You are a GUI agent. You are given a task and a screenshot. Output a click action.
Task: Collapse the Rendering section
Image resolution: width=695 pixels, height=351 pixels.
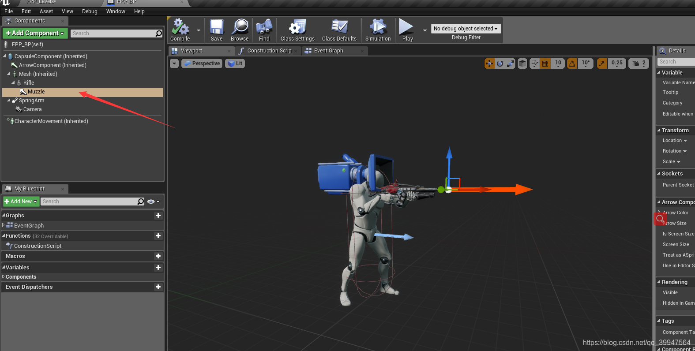pyautogui.click(x=659, y=282)
